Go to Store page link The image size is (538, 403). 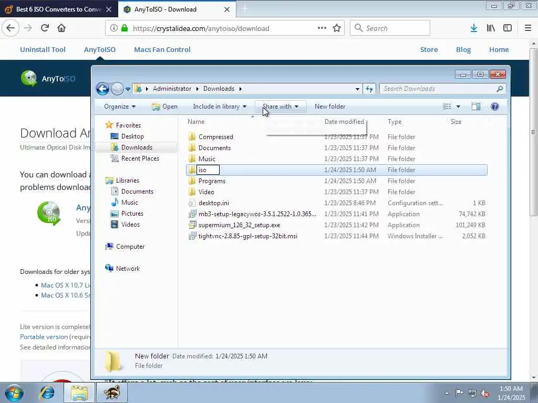point(429,49)
